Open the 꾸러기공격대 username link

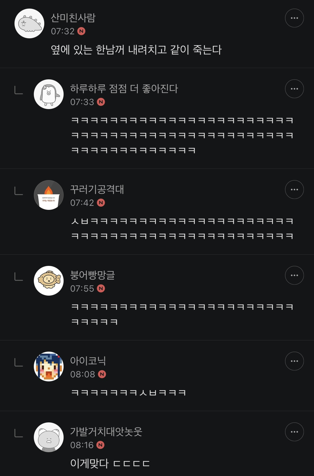(97, 189)
